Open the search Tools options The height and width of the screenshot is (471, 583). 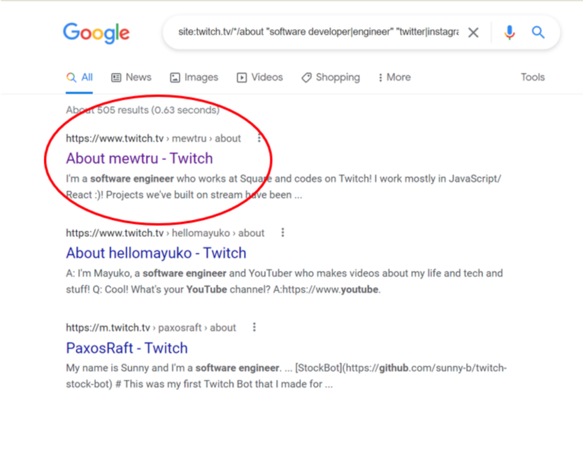(x=532, y=77)
